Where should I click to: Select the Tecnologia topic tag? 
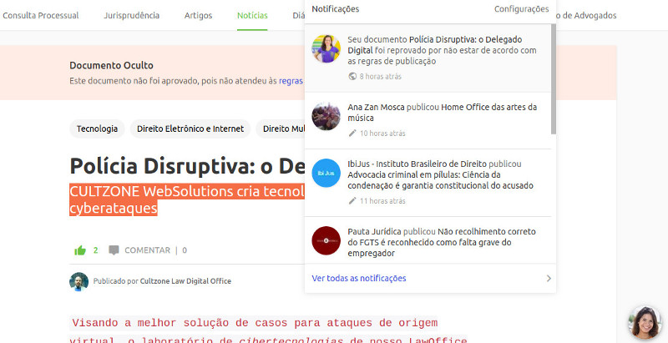pyautogui.click(x=97, y=129)
